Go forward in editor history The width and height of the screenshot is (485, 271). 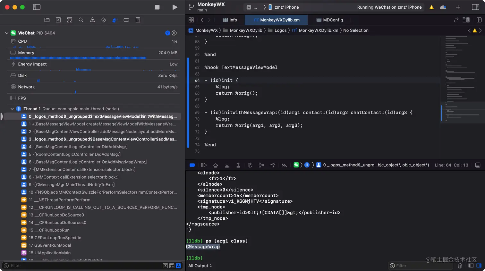point(209,20)
